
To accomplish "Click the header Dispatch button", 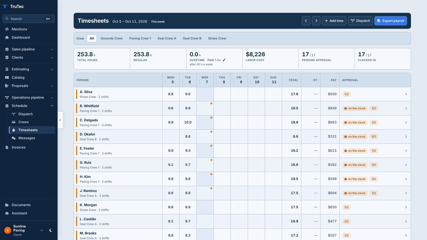I will coord(360,21).
